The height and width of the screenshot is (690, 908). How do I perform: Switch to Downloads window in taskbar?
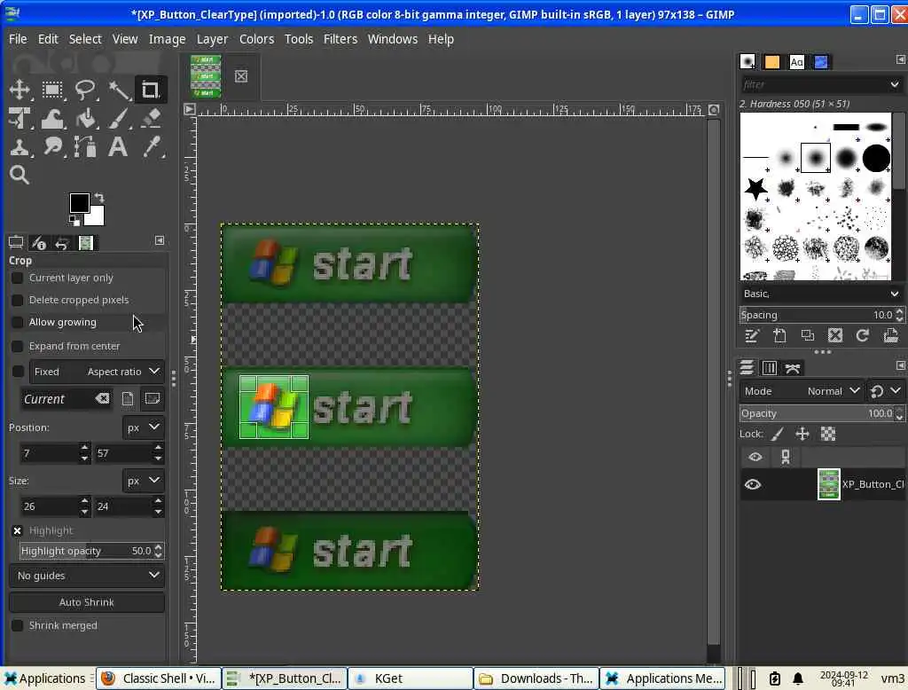tap(536, 678)
